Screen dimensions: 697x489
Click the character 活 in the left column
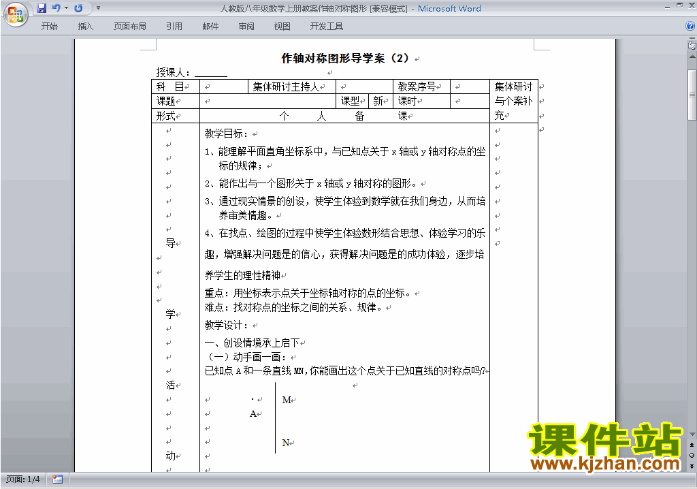pos(171,385)
